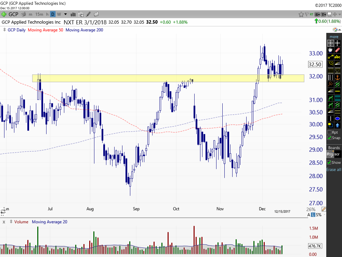Click the star favorite icon
342x257 pixels.
click(301, 14)
